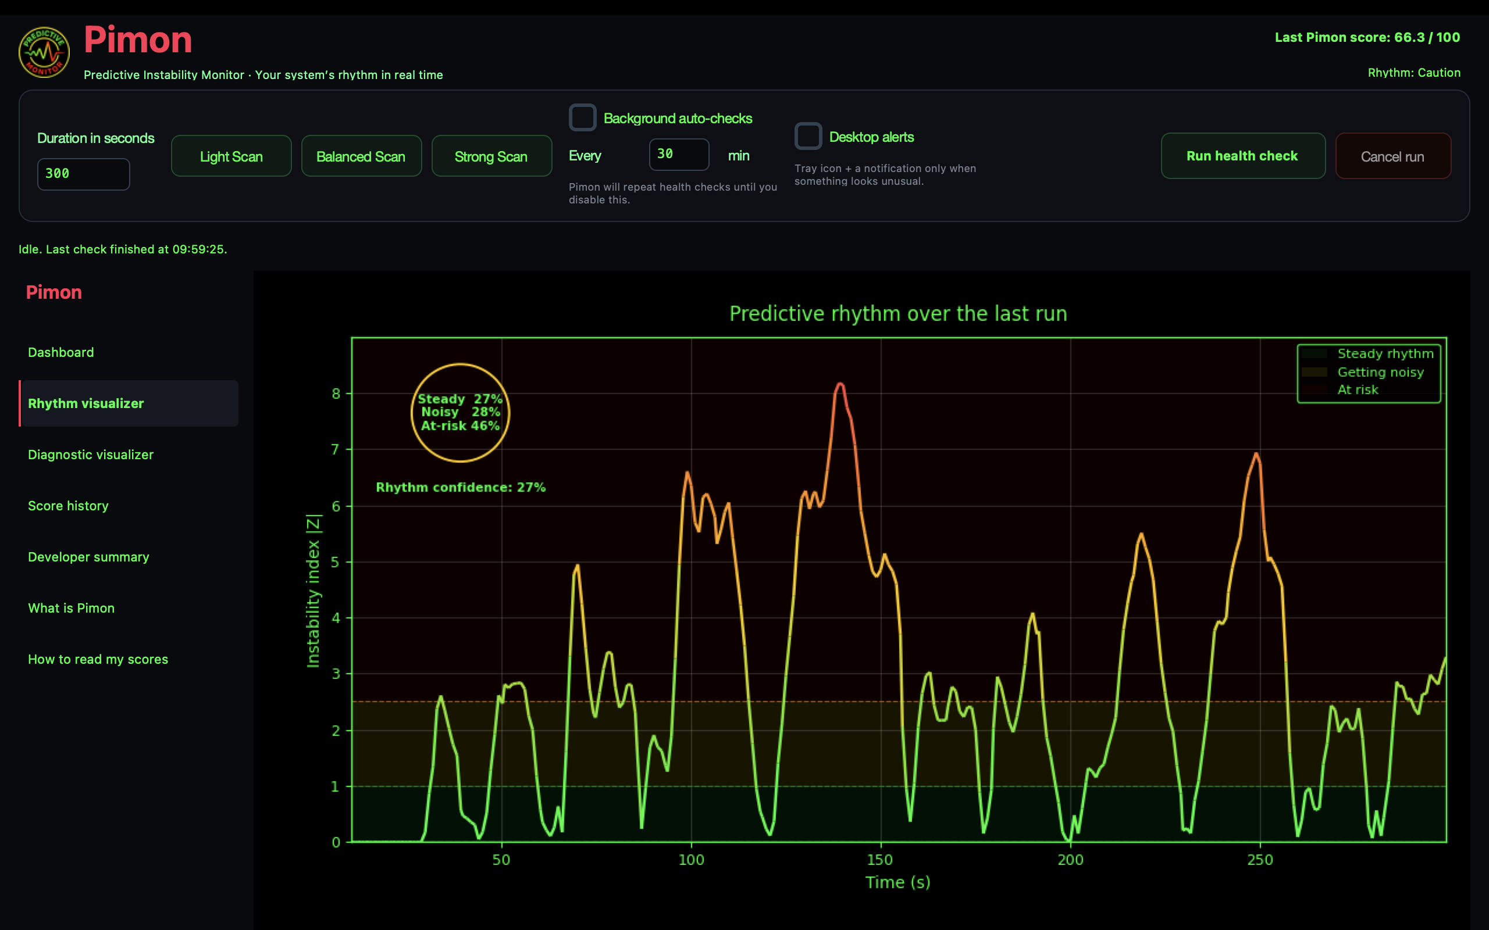Click the Predictive Instability Monitor tagline
The width and height of the screenshot is (1489, 930).
coord(263,75)
